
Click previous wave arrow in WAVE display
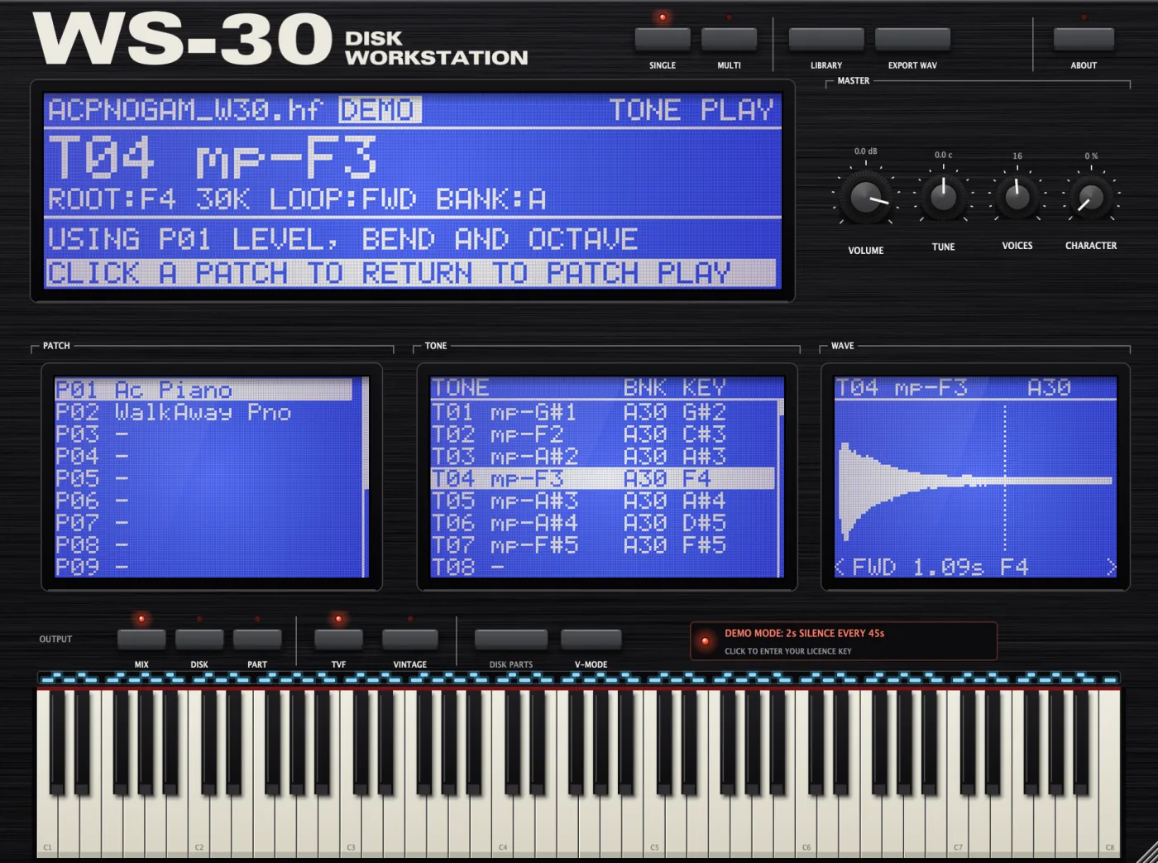coord(840,567)
